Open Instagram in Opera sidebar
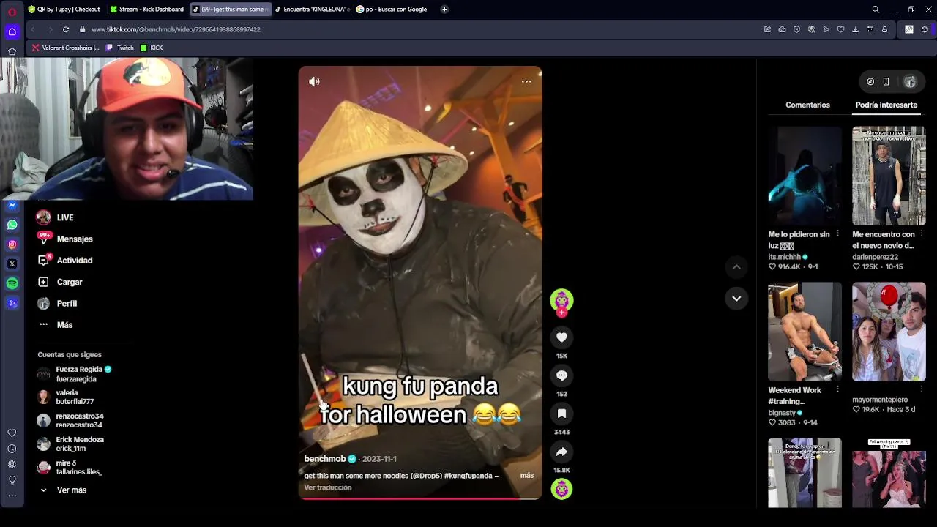937x527 pixels. (12, 244)
